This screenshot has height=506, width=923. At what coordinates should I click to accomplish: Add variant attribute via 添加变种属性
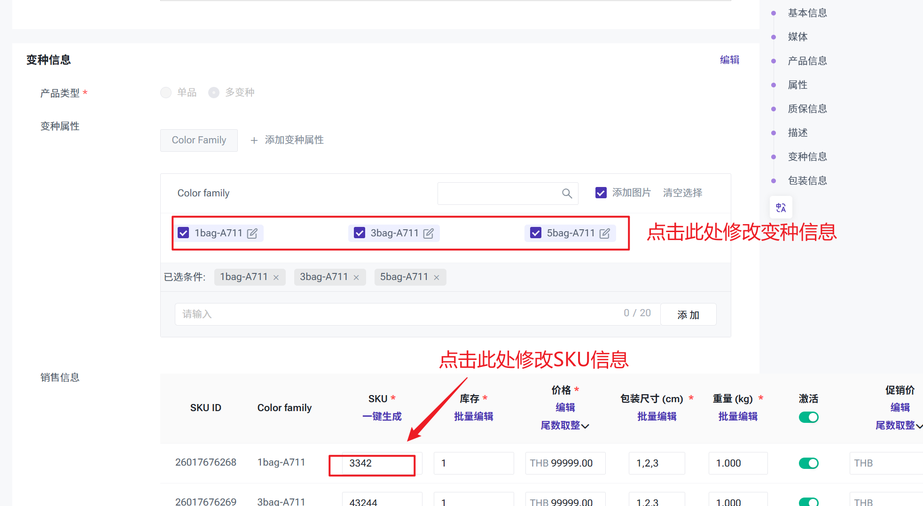pos(287,140)
